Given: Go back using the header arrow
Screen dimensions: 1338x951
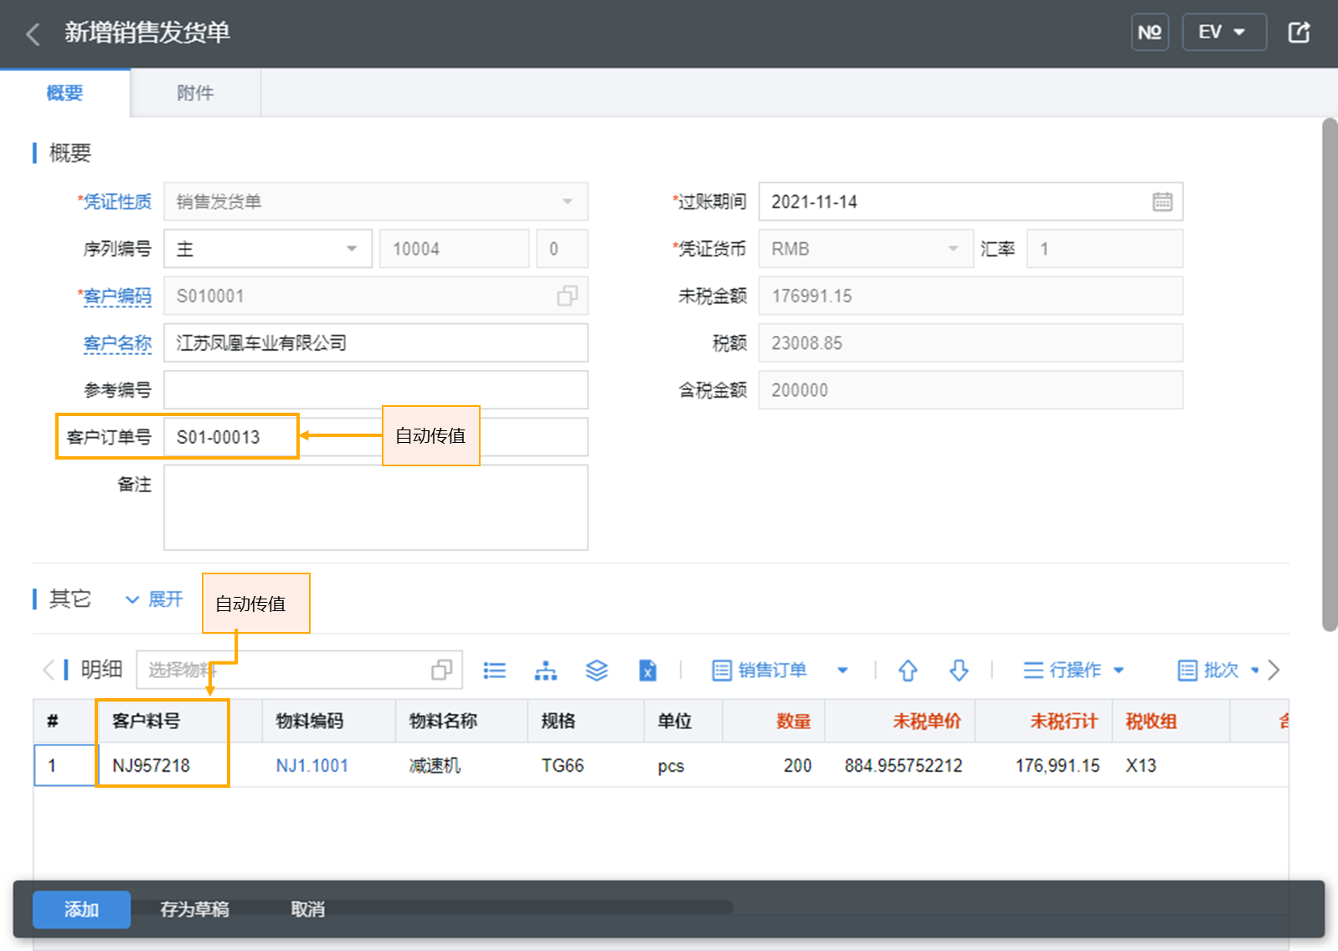Looking at the screenshot, I should 33,34.
